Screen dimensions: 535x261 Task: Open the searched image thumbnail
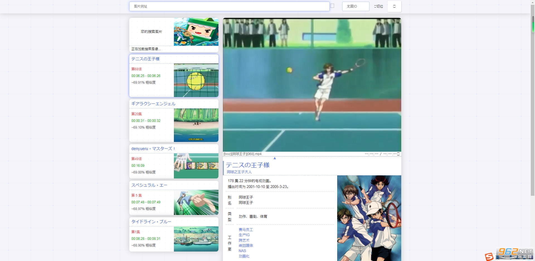(196, 32)
